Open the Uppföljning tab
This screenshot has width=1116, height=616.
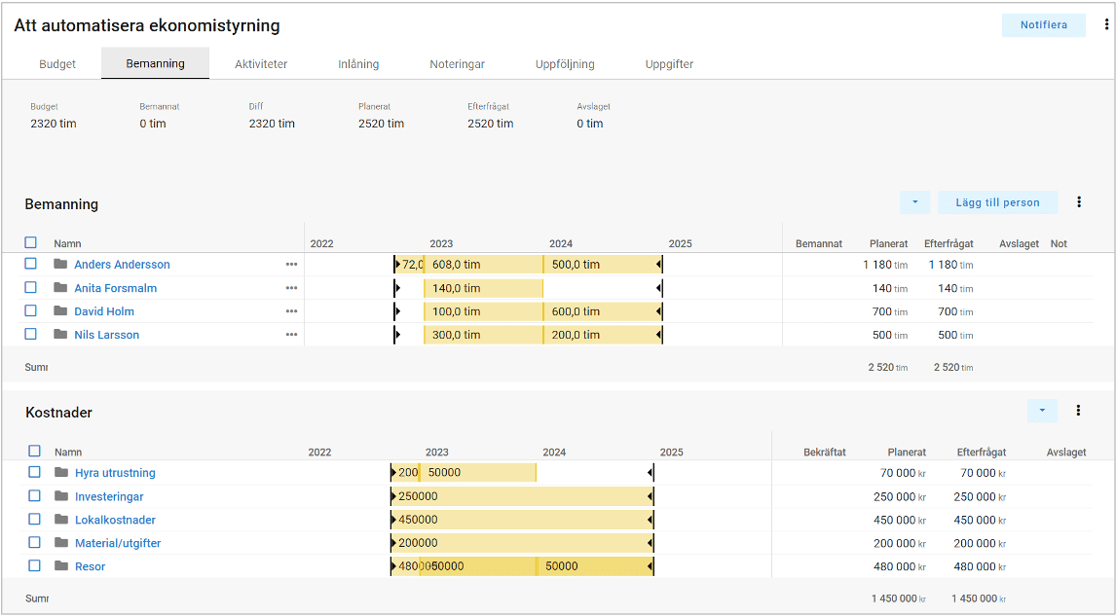click(x=565, y=64)
